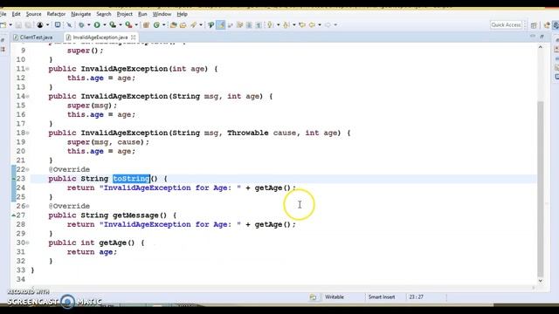
Task: Open the Back navigation history dropdown
Action: [x=320, y=25]
